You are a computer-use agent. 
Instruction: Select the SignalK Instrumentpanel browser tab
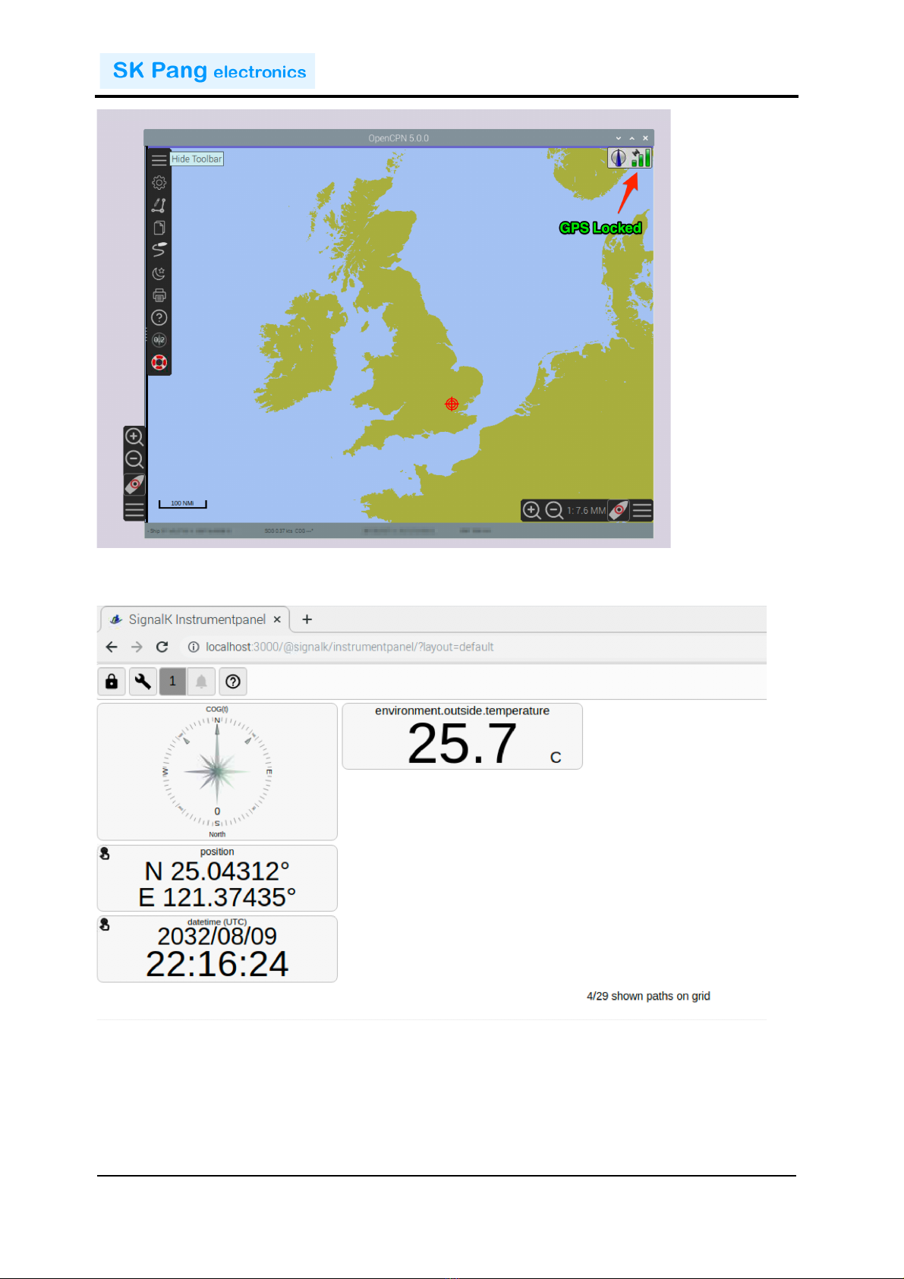[194, 619]
